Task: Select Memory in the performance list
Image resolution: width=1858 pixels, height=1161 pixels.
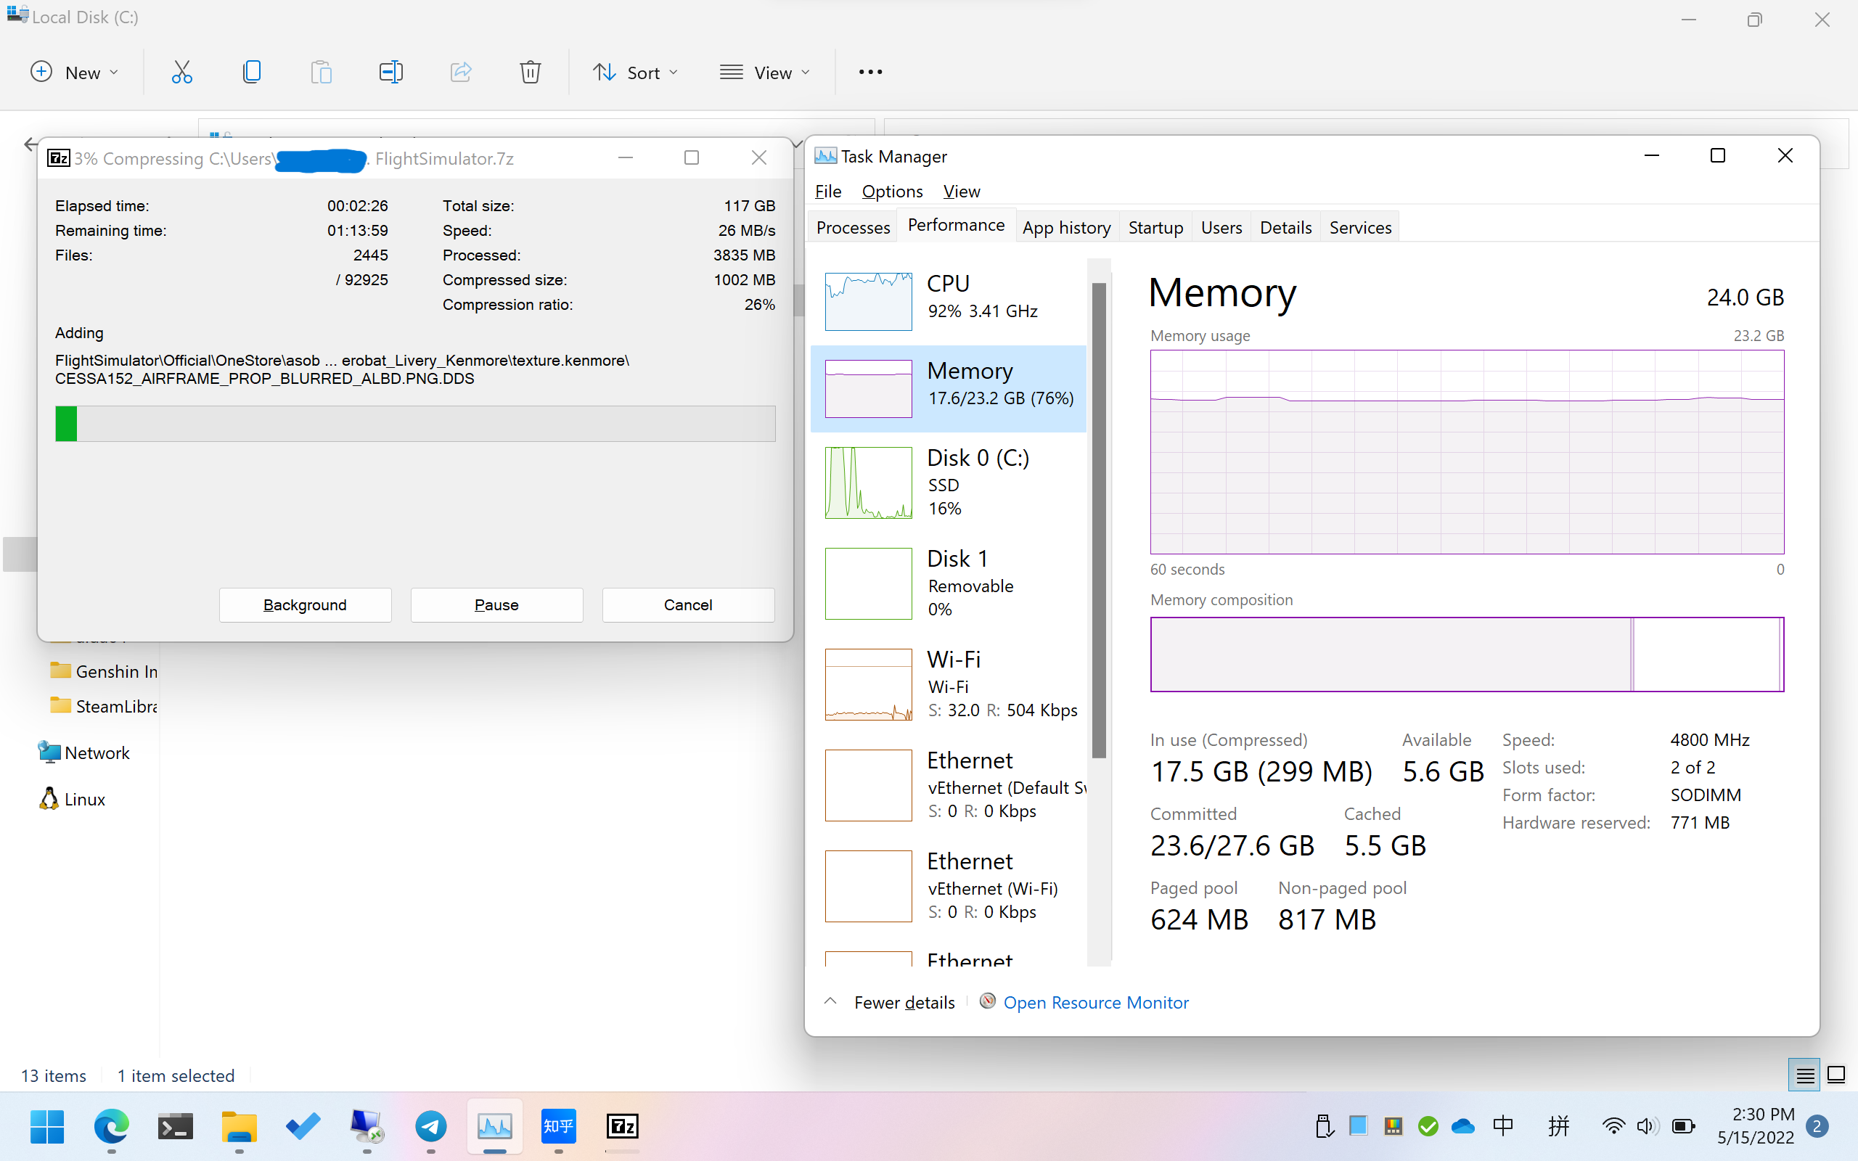Action: 948,388
